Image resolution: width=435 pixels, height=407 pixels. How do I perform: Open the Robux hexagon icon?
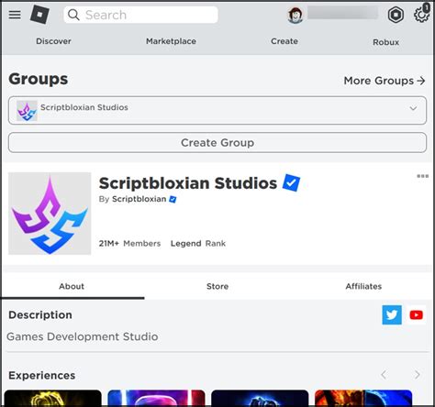click(396, 15)
